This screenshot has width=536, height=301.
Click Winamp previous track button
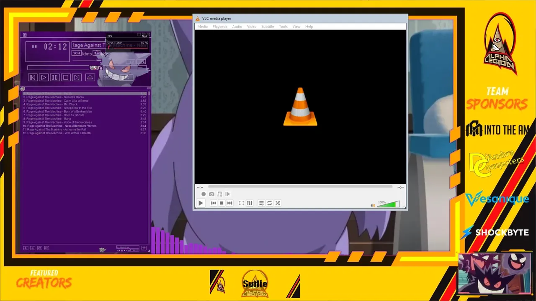[33, 77]
